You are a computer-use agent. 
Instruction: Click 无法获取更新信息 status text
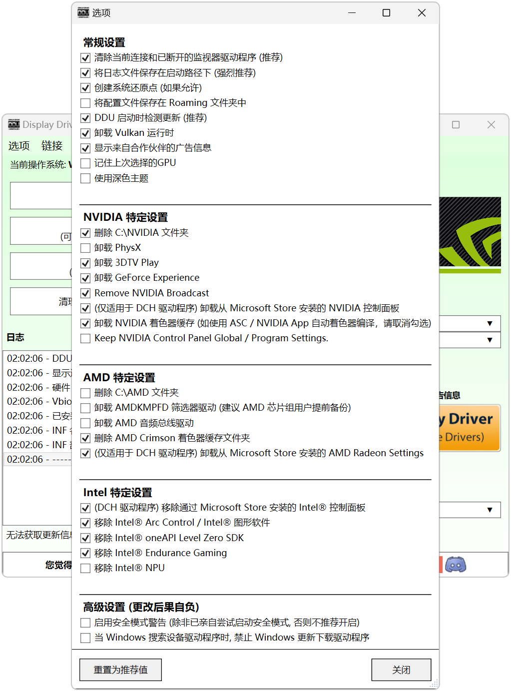tap(39, 535)
